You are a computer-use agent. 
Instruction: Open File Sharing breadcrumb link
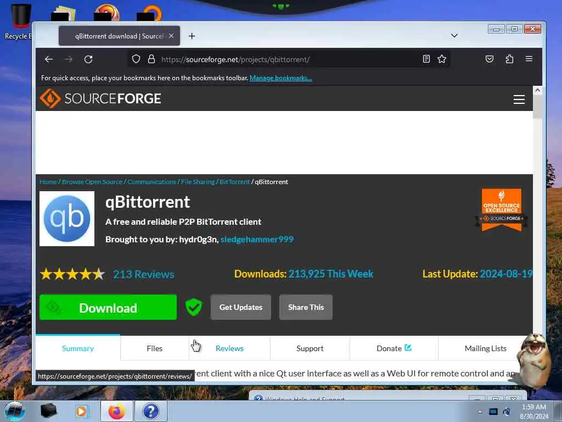tap(198, 181)
